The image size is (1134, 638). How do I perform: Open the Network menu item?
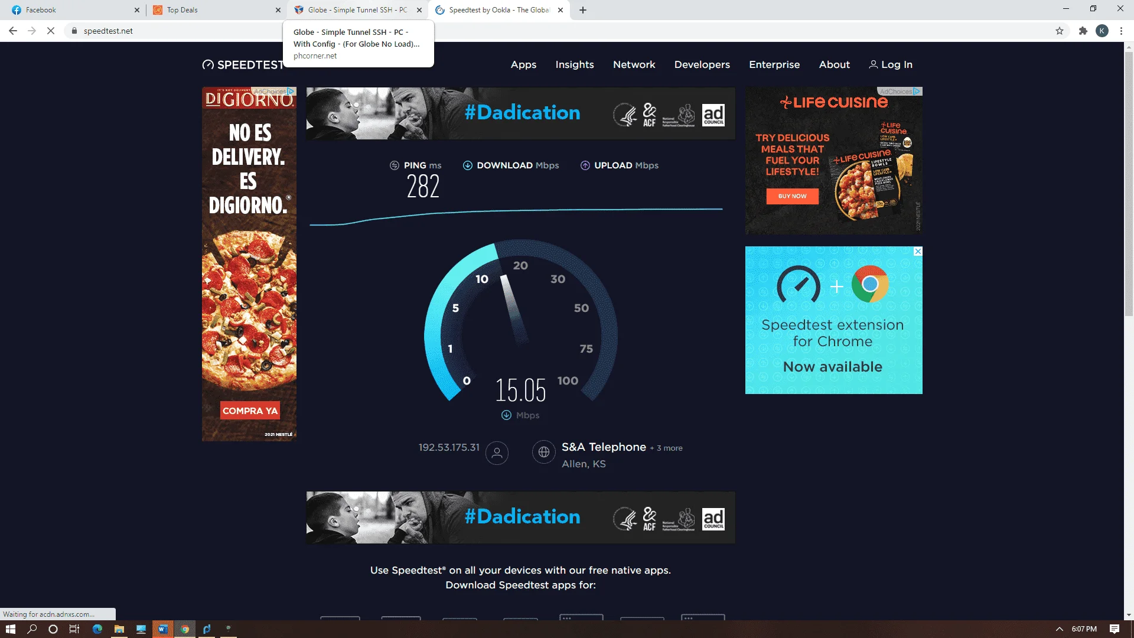(x=634, y=65)
